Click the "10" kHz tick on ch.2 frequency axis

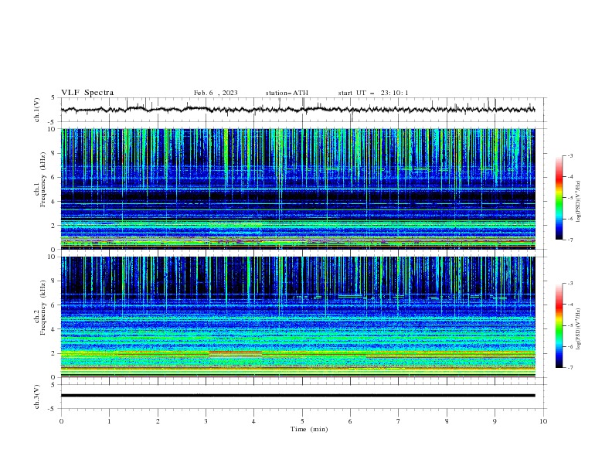pyautogui.click(x=53, y=257)
